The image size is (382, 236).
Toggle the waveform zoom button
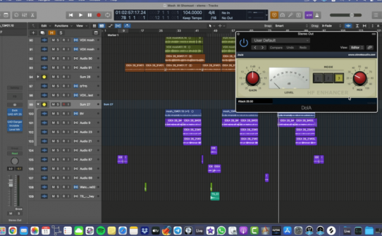pyautogui.click(x=348, y=26)
